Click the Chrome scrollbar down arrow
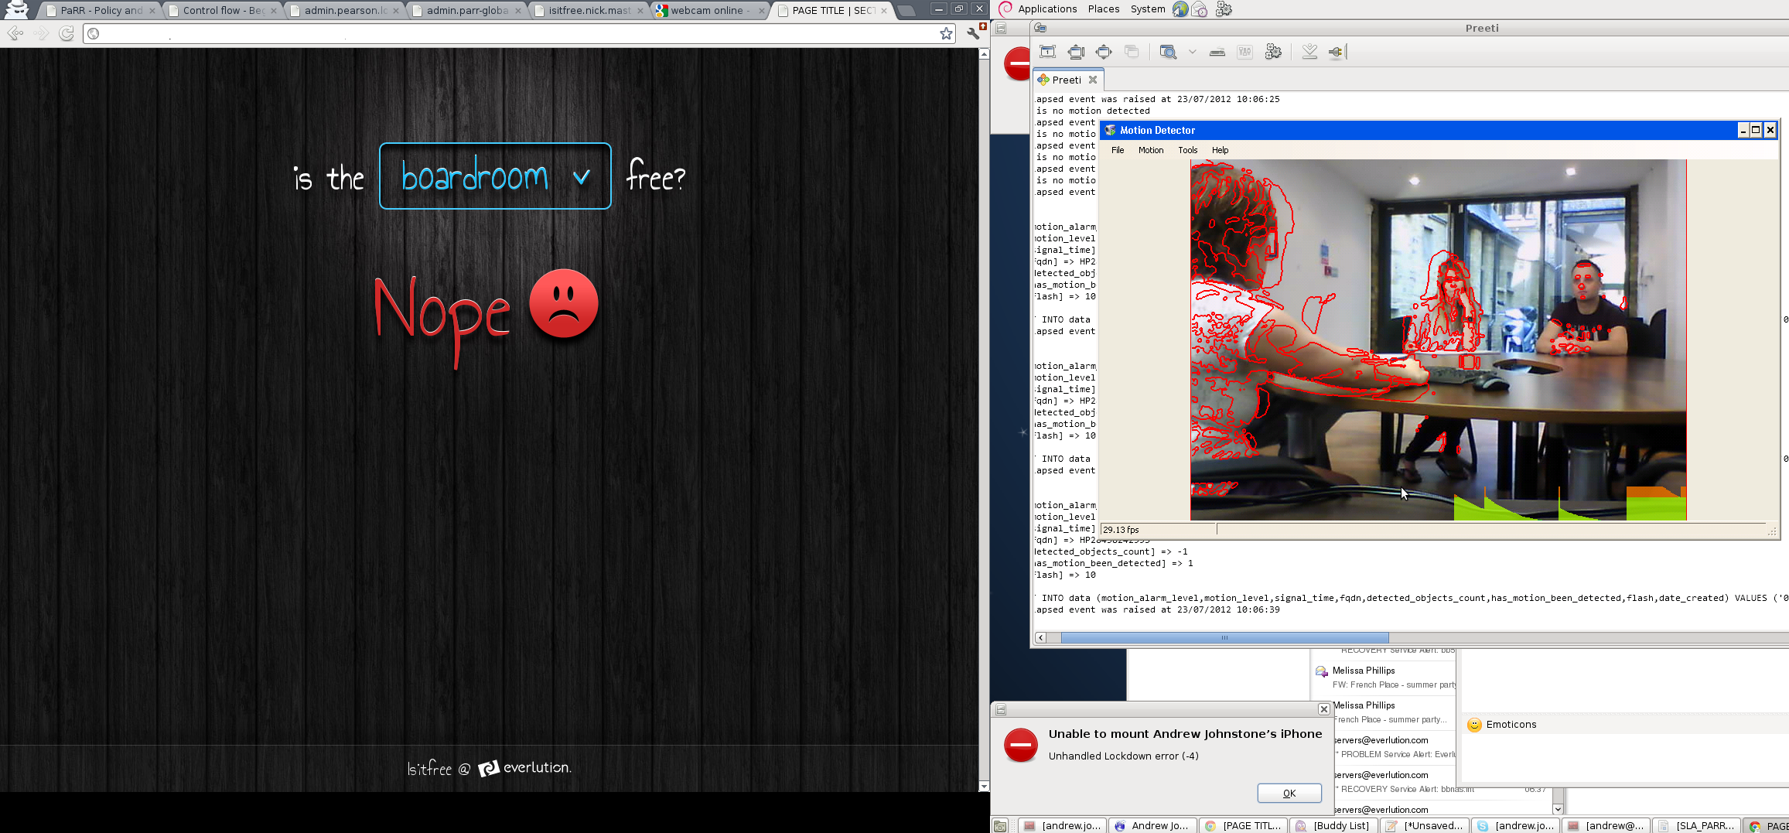1789x833 pixels. 984,786
